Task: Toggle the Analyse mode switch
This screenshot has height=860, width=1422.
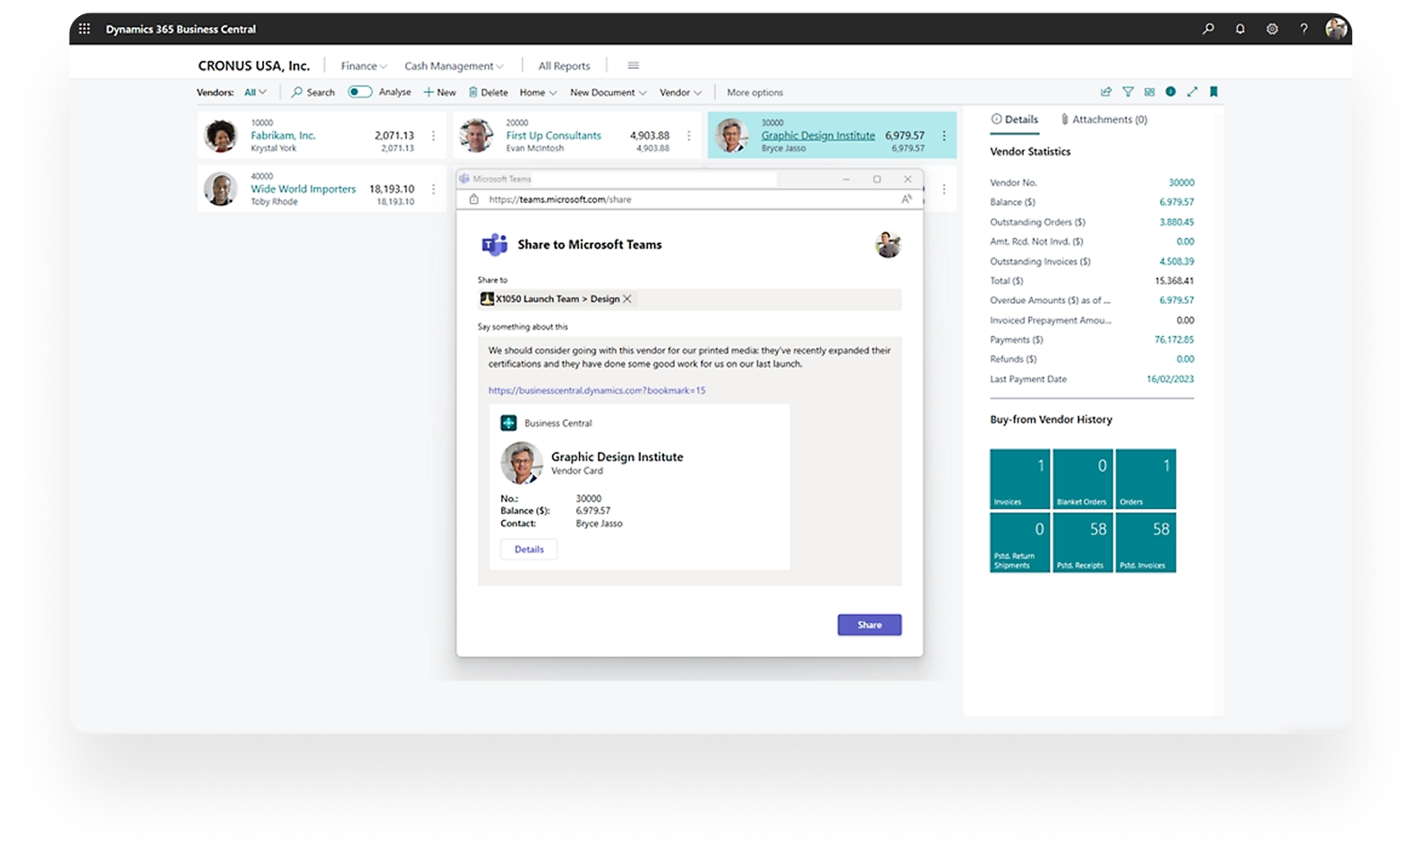Action: pyautogui.click(x=360, y=92)
